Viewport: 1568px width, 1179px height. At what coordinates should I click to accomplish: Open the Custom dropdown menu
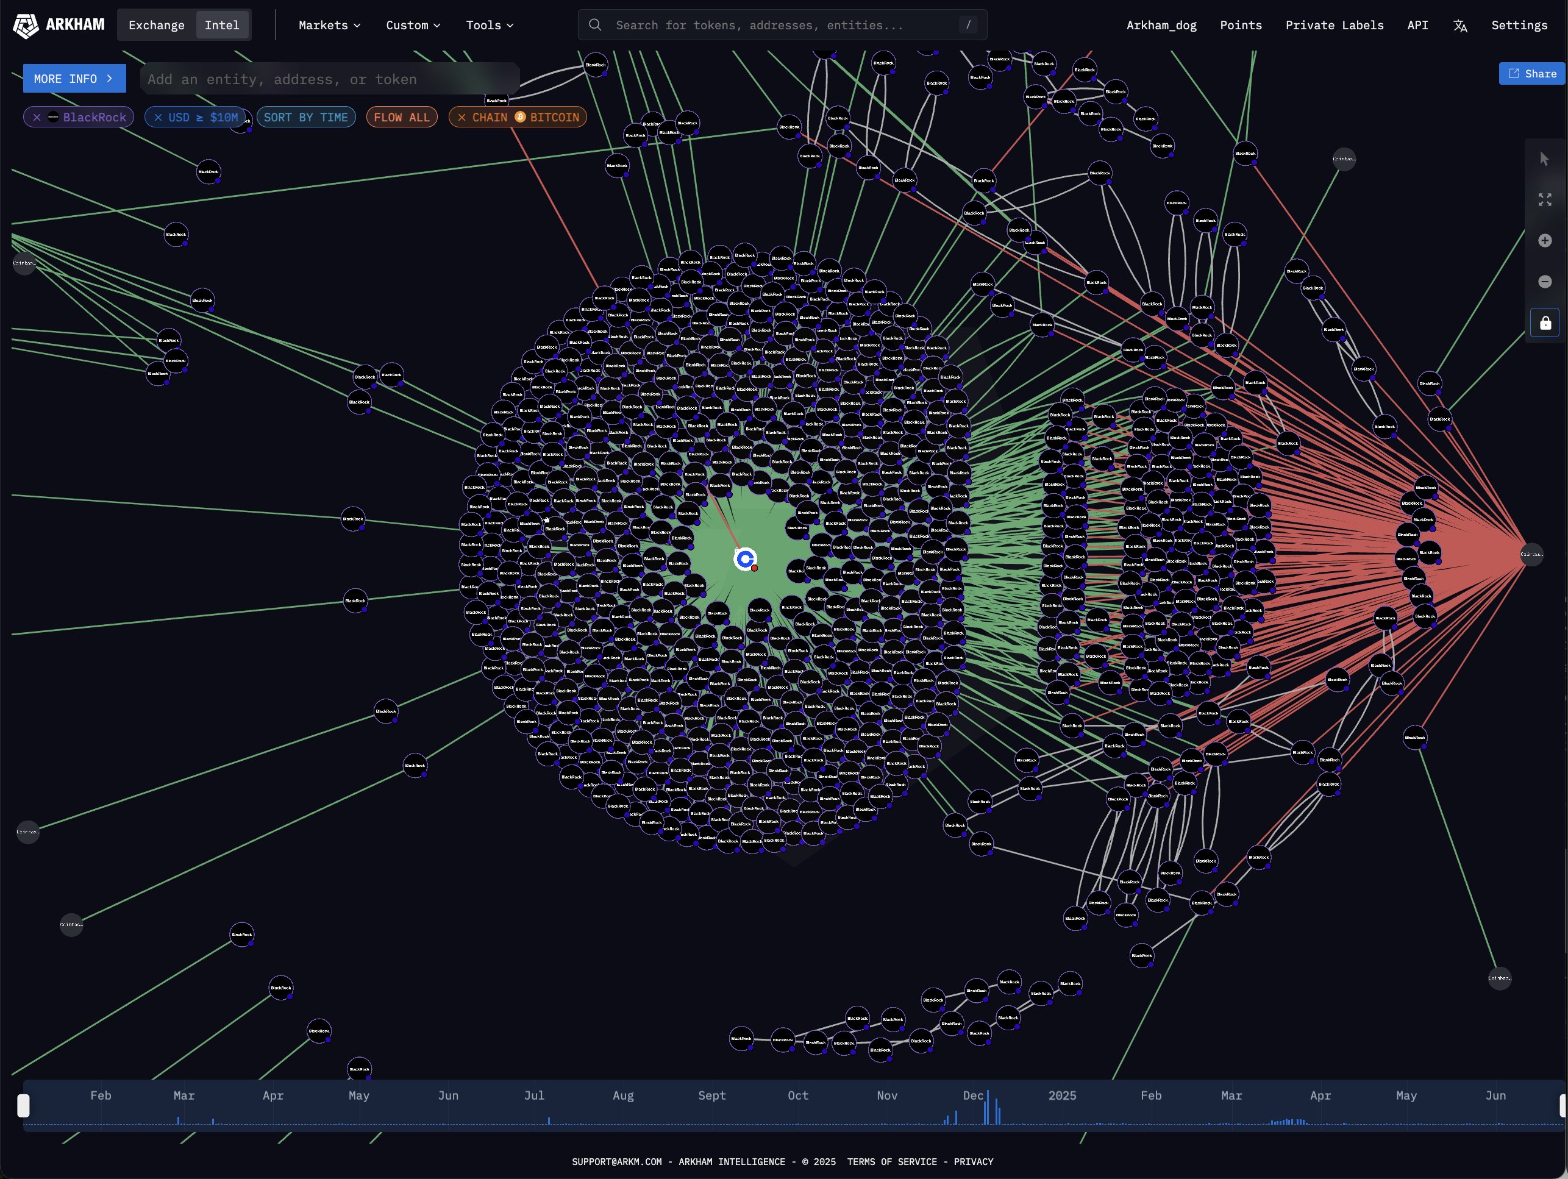(413, 26)
